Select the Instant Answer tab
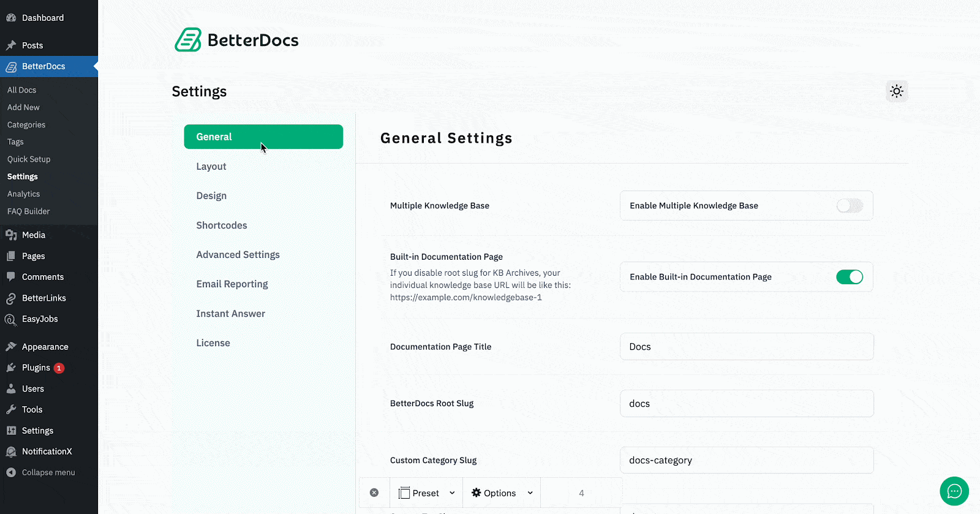This screenshot has height=514, width=980. coord(230,314)
